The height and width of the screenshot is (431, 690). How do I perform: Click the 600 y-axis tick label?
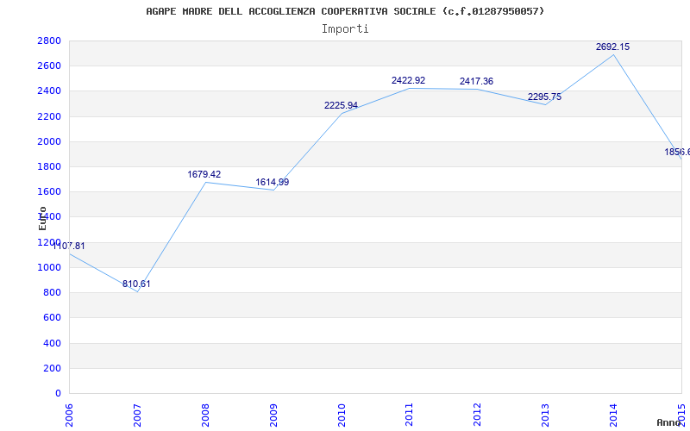click(52, 317)
